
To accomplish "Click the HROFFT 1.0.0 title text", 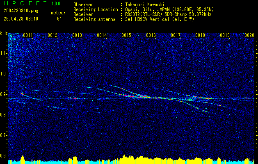I will [x=32, y=3].
